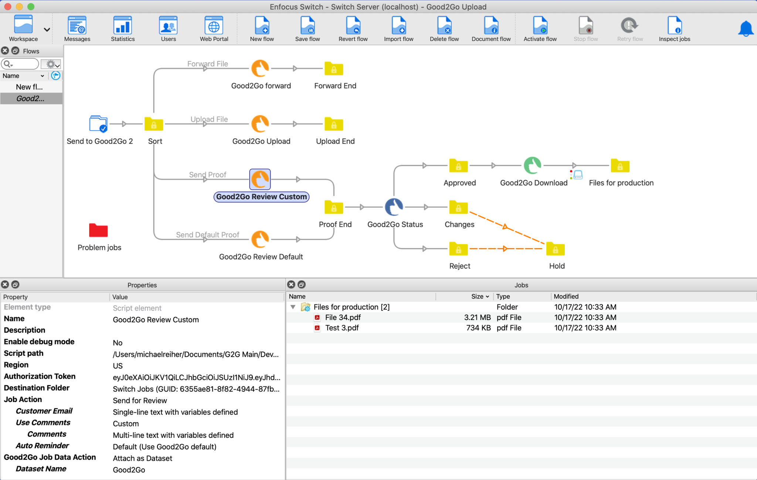757x480 pixels.
Task: Collapse the Files for production folder
Action: coord(292,307)
